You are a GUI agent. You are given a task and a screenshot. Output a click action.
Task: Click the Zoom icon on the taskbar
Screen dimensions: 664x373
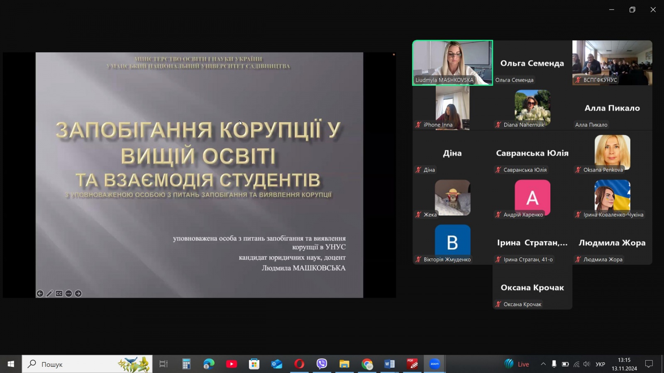tap(435, 364)
